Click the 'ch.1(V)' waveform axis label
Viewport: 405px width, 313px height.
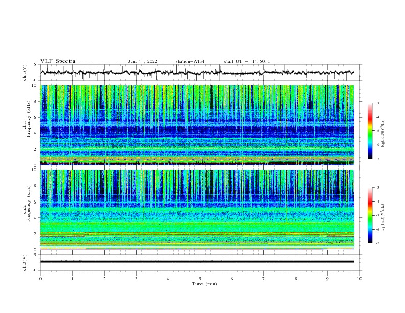point(25,73)
